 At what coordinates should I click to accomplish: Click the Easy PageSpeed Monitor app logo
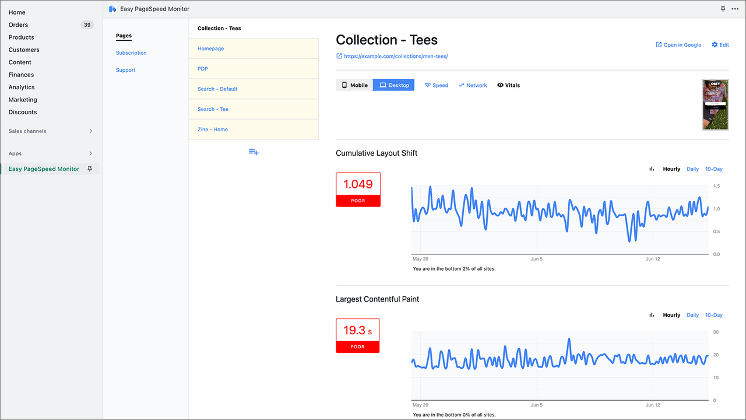coord(111,9)
